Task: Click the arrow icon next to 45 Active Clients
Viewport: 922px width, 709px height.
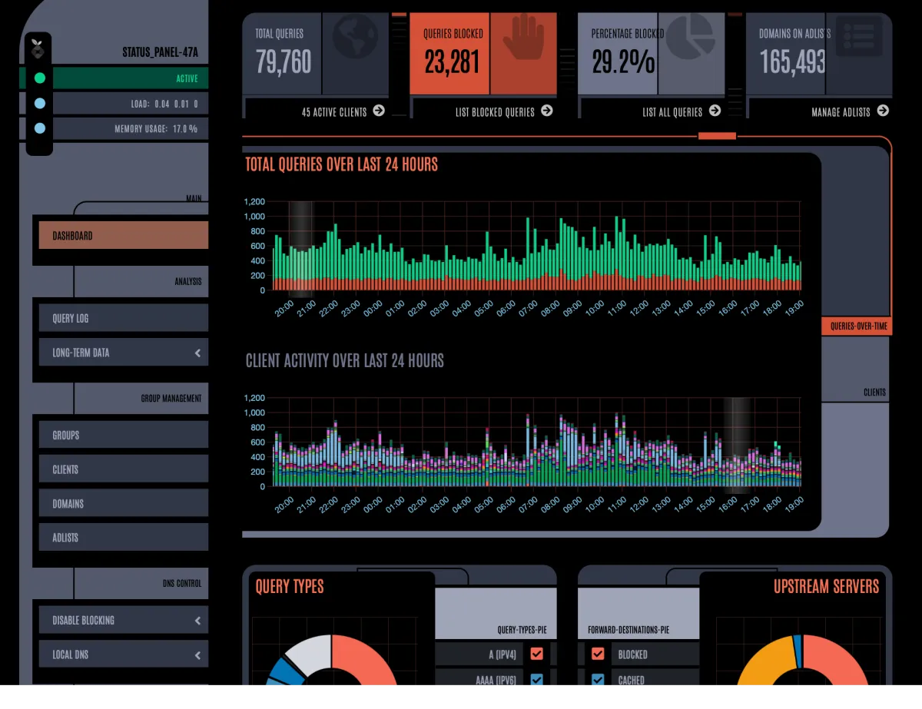Action: [x=379, y=111]
